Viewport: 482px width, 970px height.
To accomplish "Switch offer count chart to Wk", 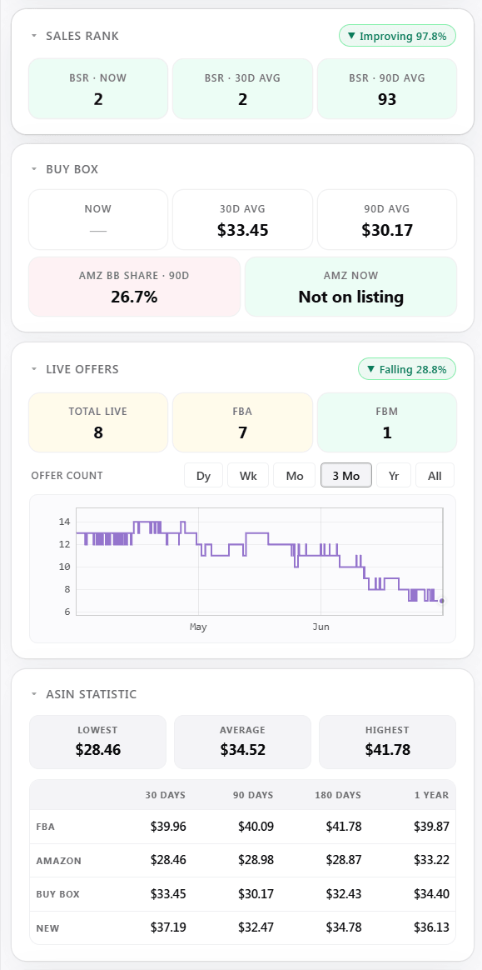I will coord(248,475).
